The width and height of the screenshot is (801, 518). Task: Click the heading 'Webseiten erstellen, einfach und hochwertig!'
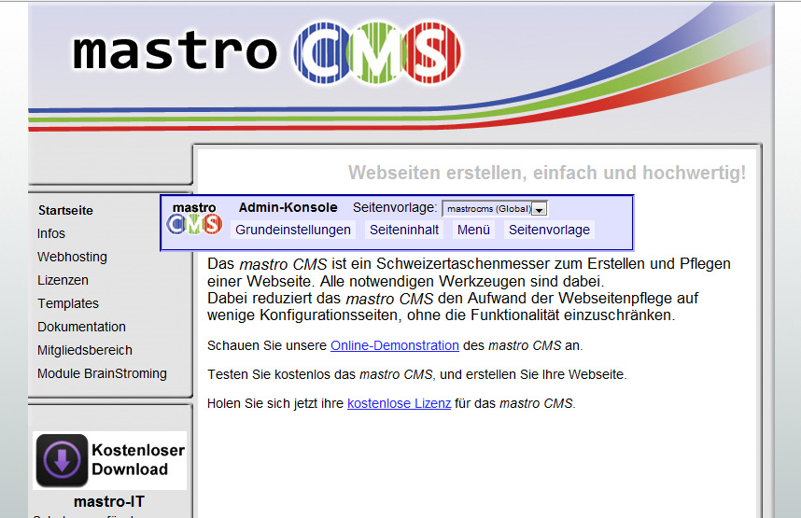(x=547, y=173)
